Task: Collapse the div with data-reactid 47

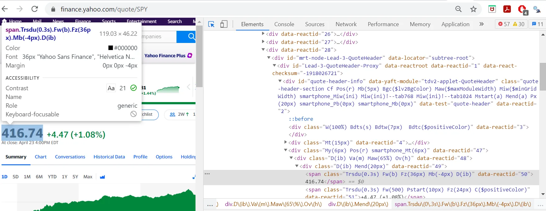Action: tap(286, 150)
